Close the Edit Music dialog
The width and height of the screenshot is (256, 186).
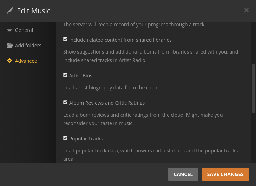(x=247, y=10)
